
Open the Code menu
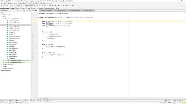point(15,3)
